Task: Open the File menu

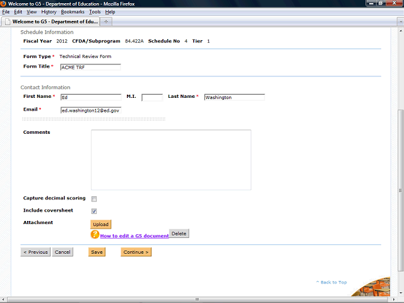Action: [x=6, y=12]
